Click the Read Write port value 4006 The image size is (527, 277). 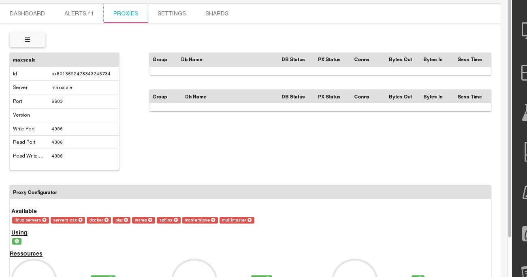click(57, 156)
